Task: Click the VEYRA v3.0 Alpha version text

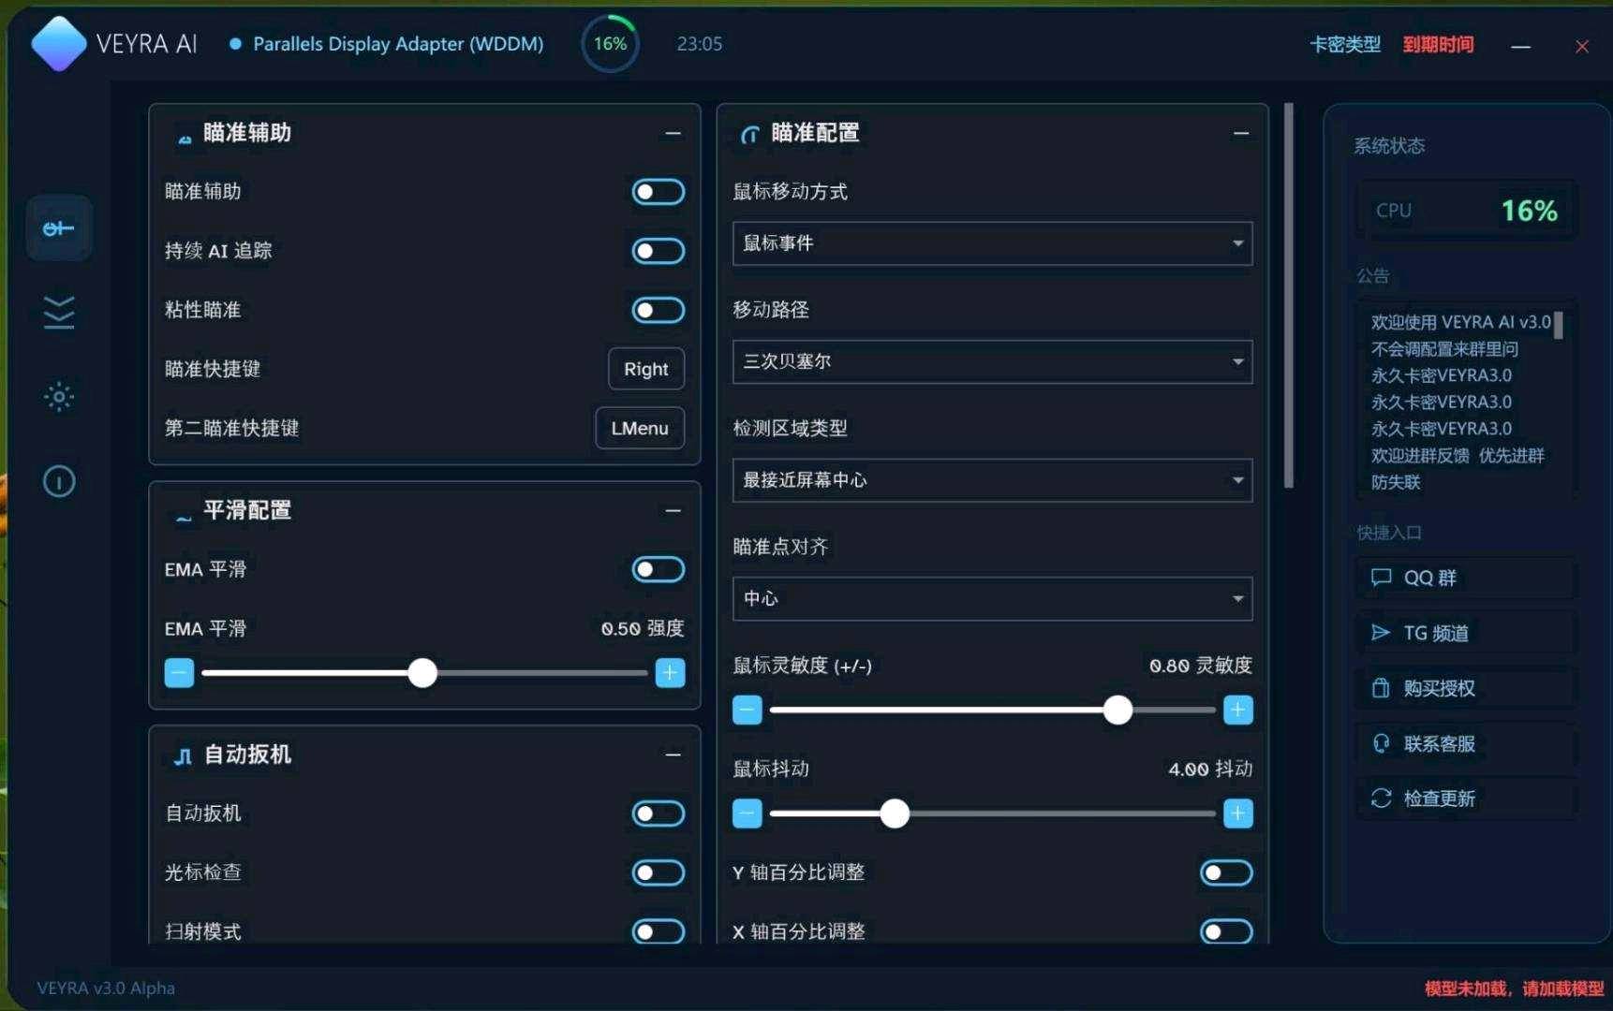Action: pos(106,988)
